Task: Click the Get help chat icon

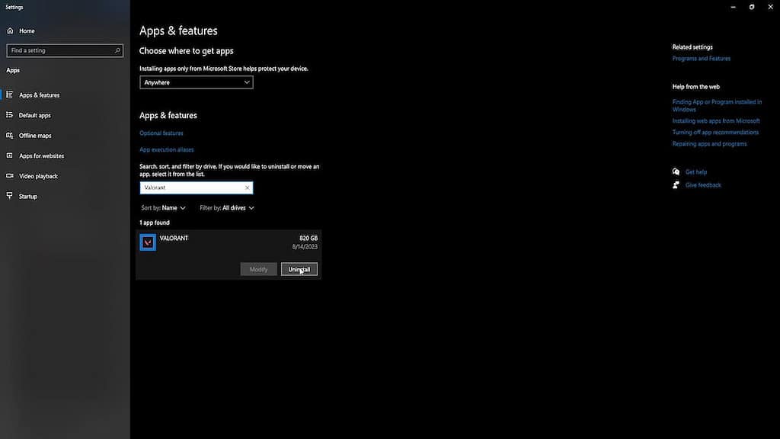Action: [x=676, y=171]
